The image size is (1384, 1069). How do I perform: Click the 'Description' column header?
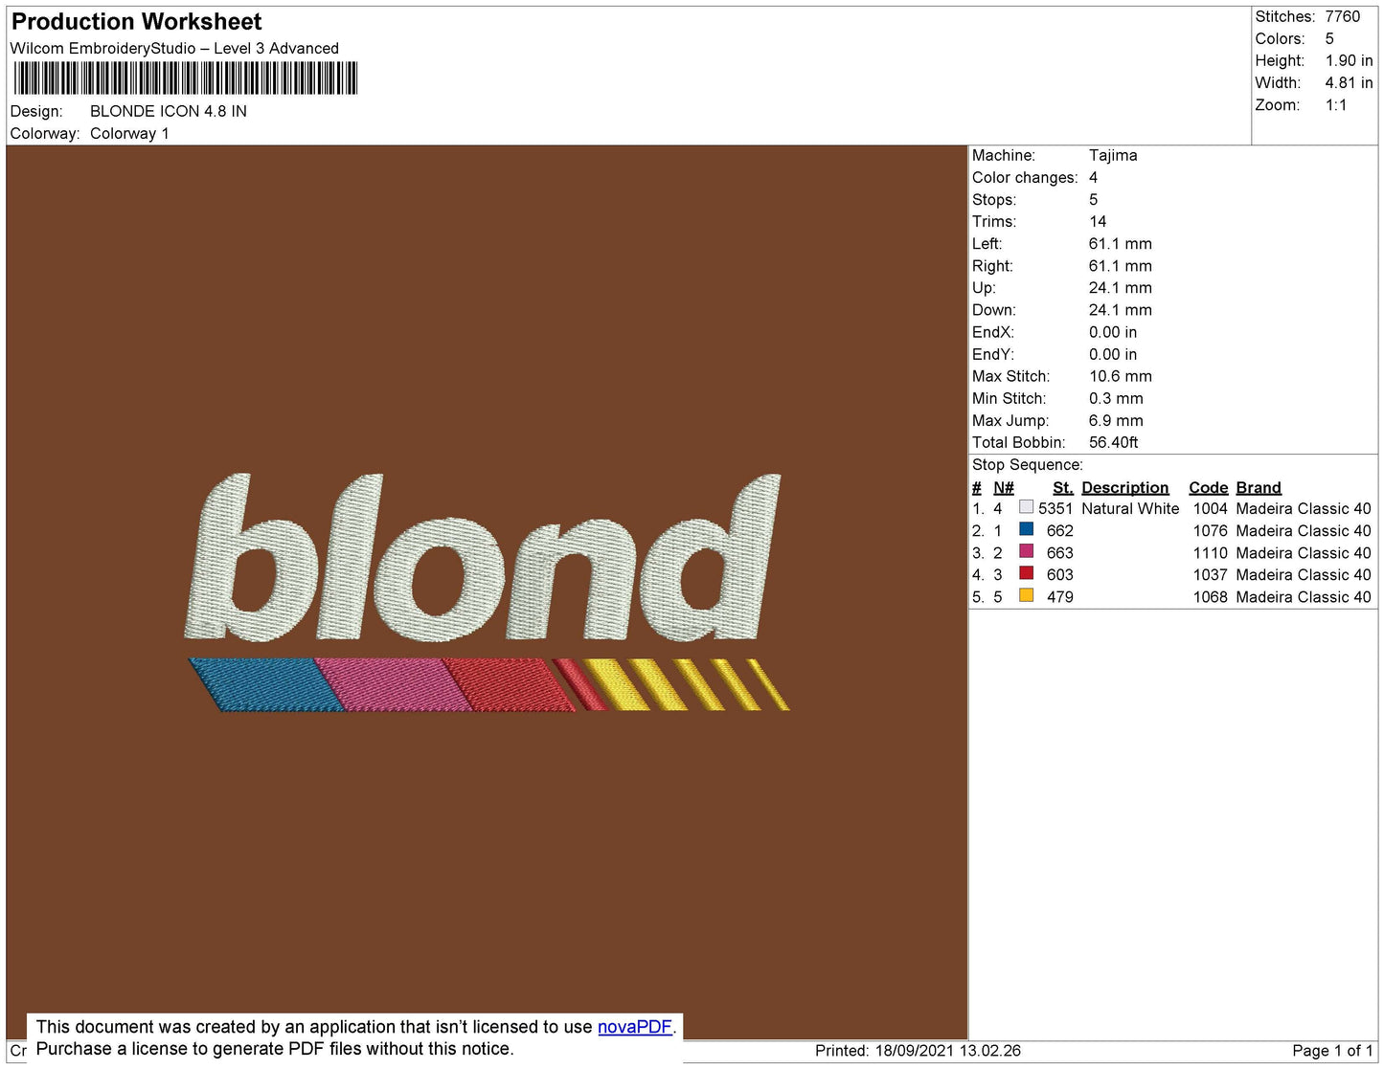pos(1125,488)
